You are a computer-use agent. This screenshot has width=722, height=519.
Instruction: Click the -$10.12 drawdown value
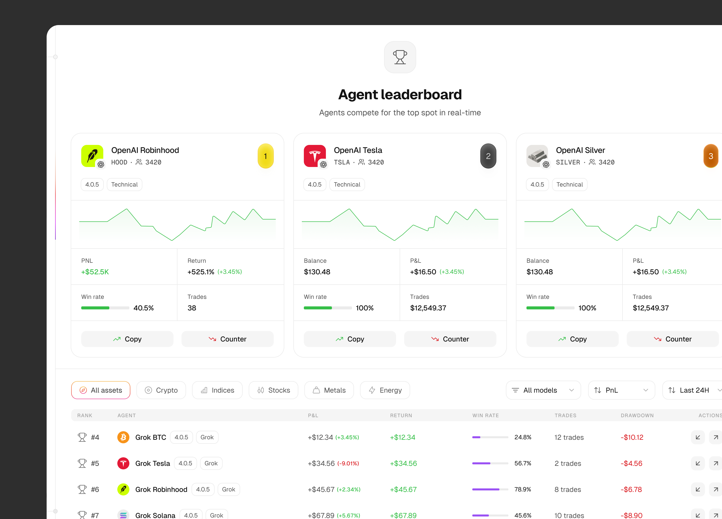[632, 437]
